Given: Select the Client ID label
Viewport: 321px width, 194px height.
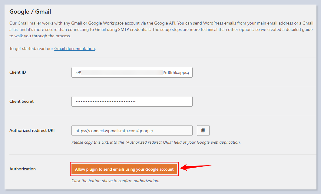Looking at the screenshot, I should tap(18, 72).
